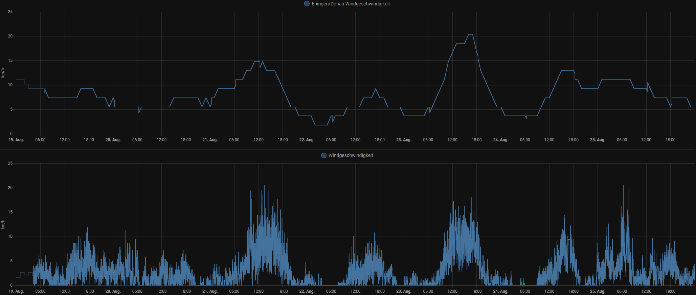This screenshot has width=696, height=295.
Task: Click the 25 value on top chart y-axis
Action: point(10,12)
